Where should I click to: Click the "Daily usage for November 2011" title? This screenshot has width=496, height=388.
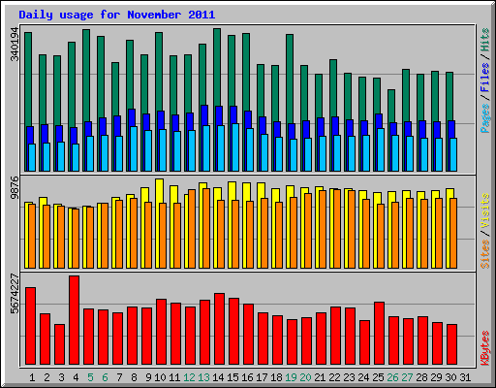(x=117, y=15)
